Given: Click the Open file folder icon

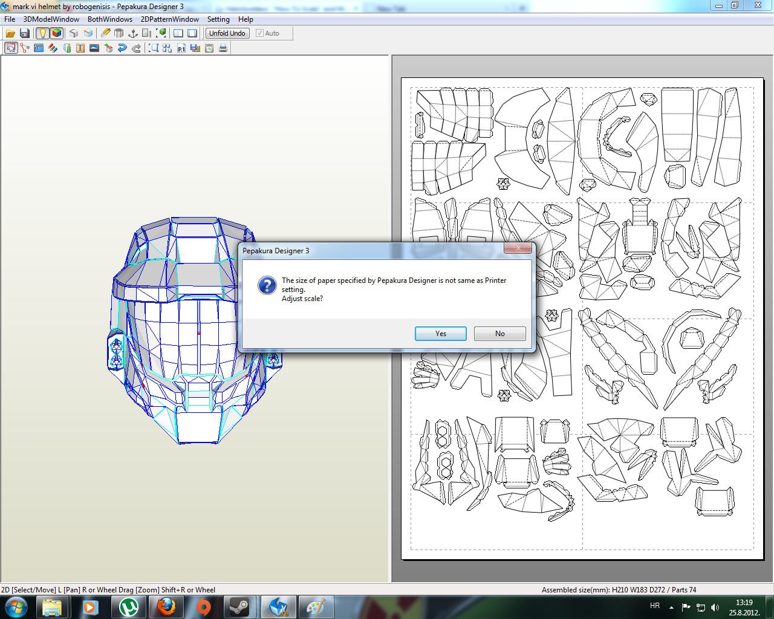Looking at the screenshot, I should (10, 33).
